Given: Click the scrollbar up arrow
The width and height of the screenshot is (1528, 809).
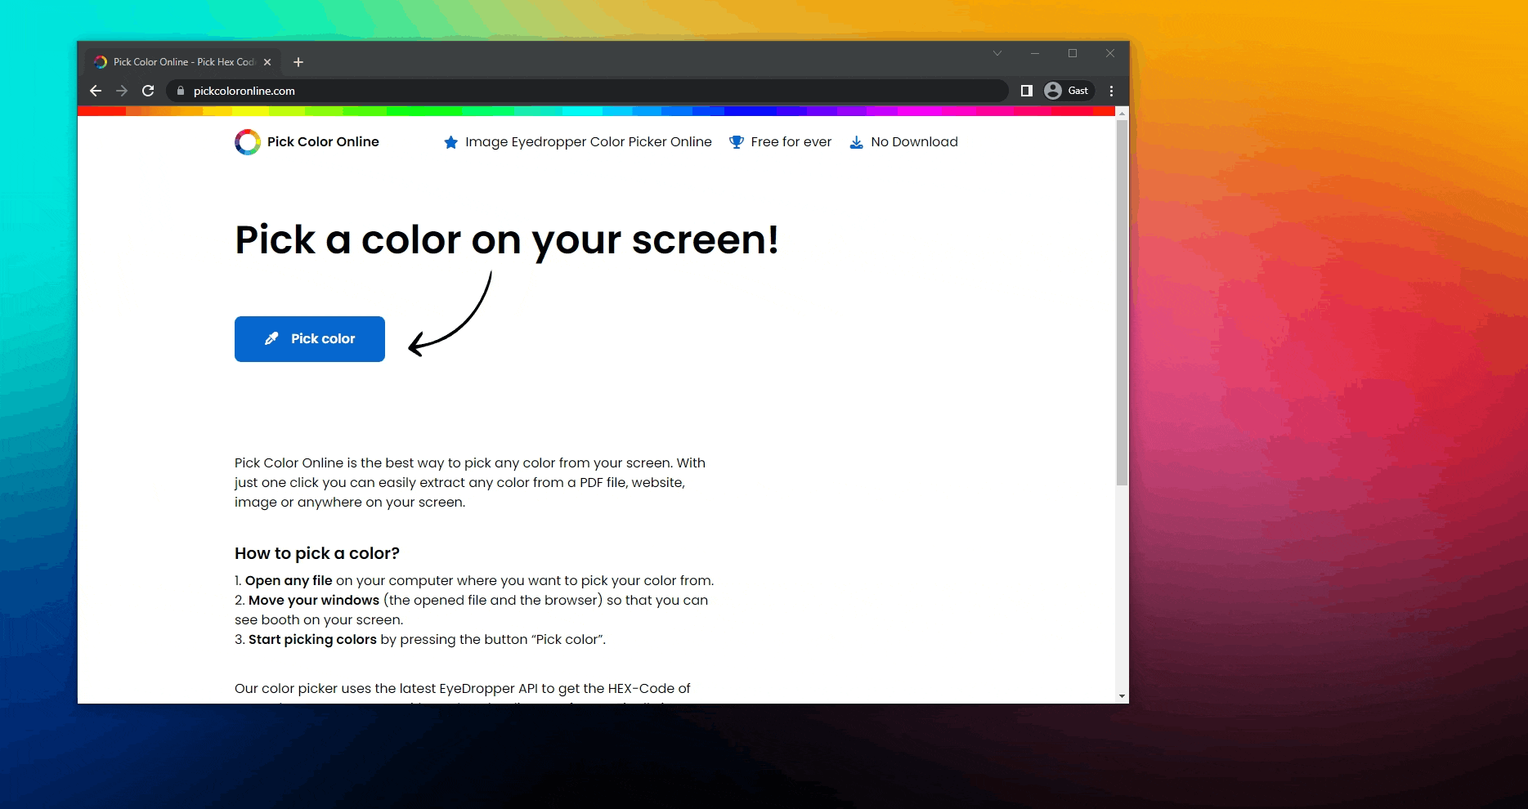Looking at the screenshot, I should 1122,113.
